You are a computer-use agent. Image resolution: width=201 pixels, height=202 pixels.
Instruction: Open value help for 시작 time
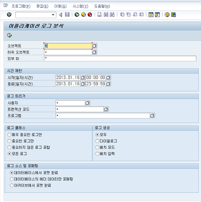[108, 78]
